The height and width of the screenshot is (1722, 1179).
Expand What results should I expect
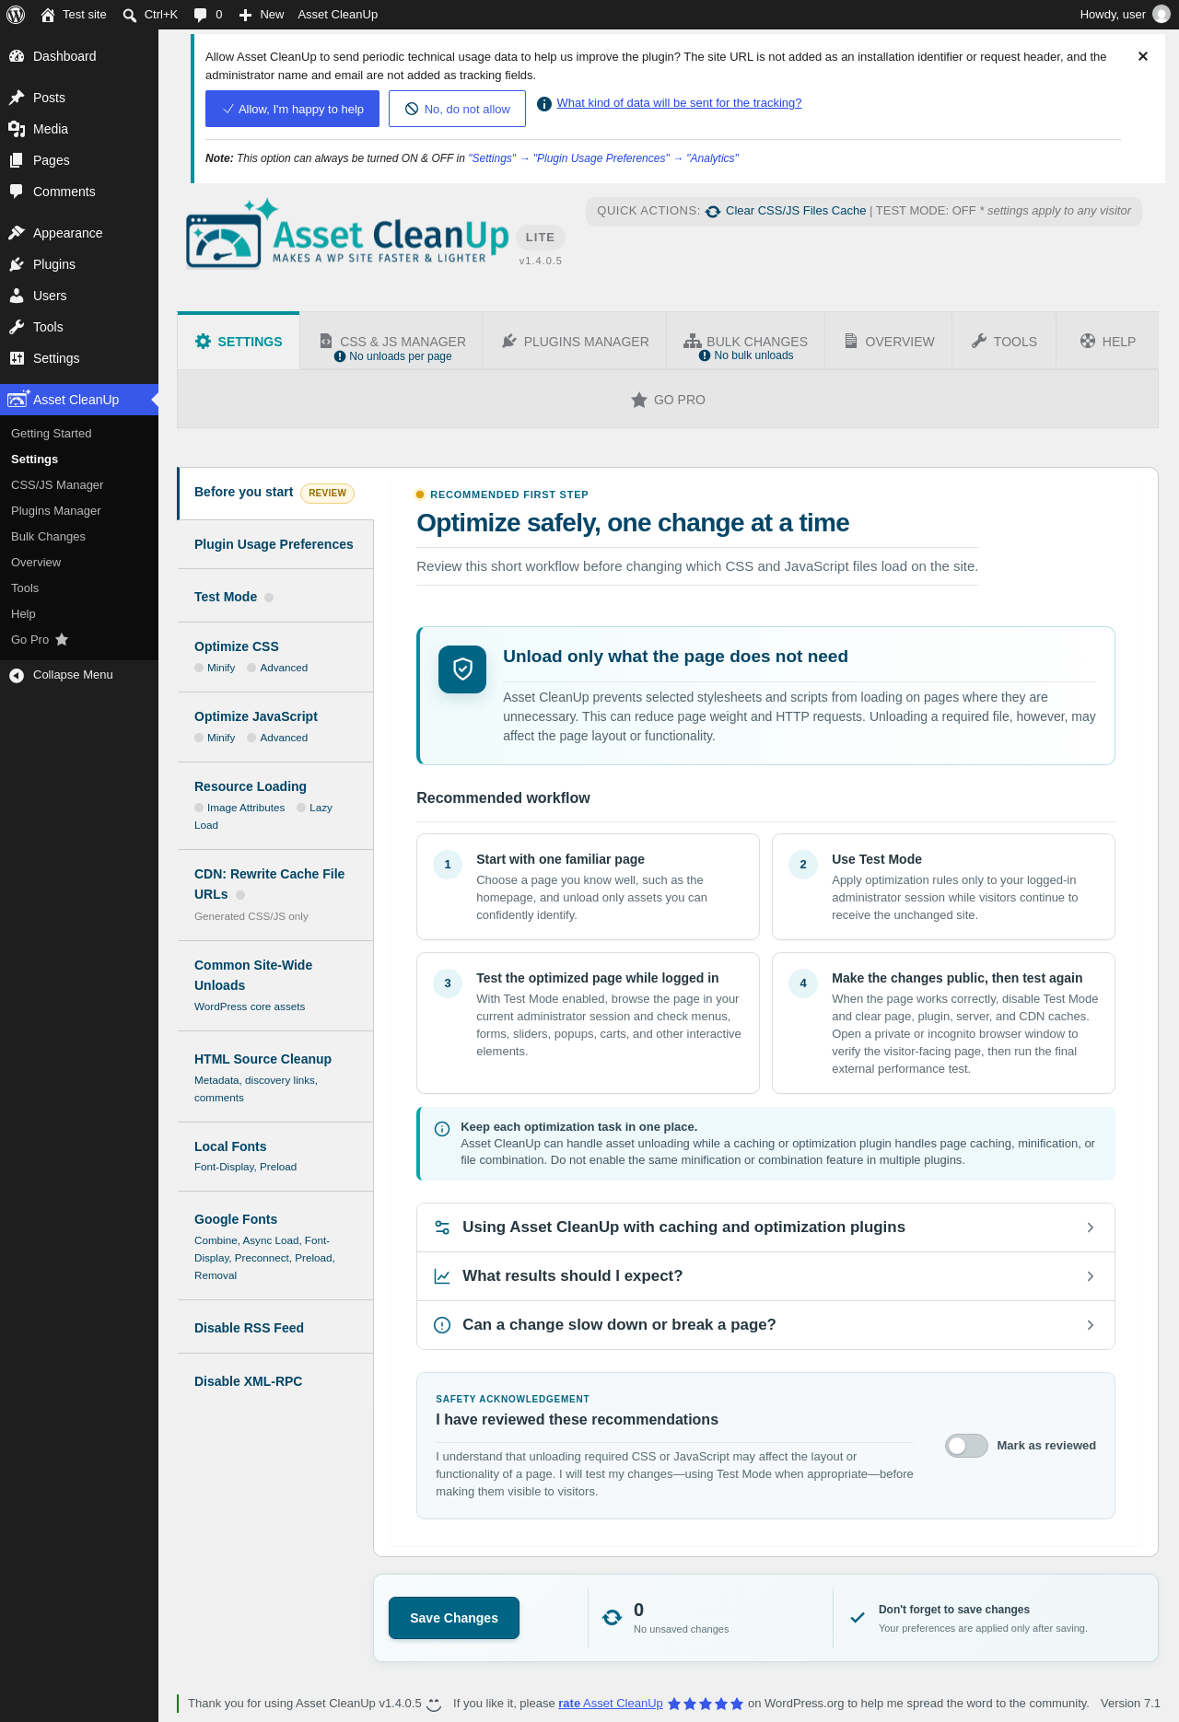(765, 1276)
